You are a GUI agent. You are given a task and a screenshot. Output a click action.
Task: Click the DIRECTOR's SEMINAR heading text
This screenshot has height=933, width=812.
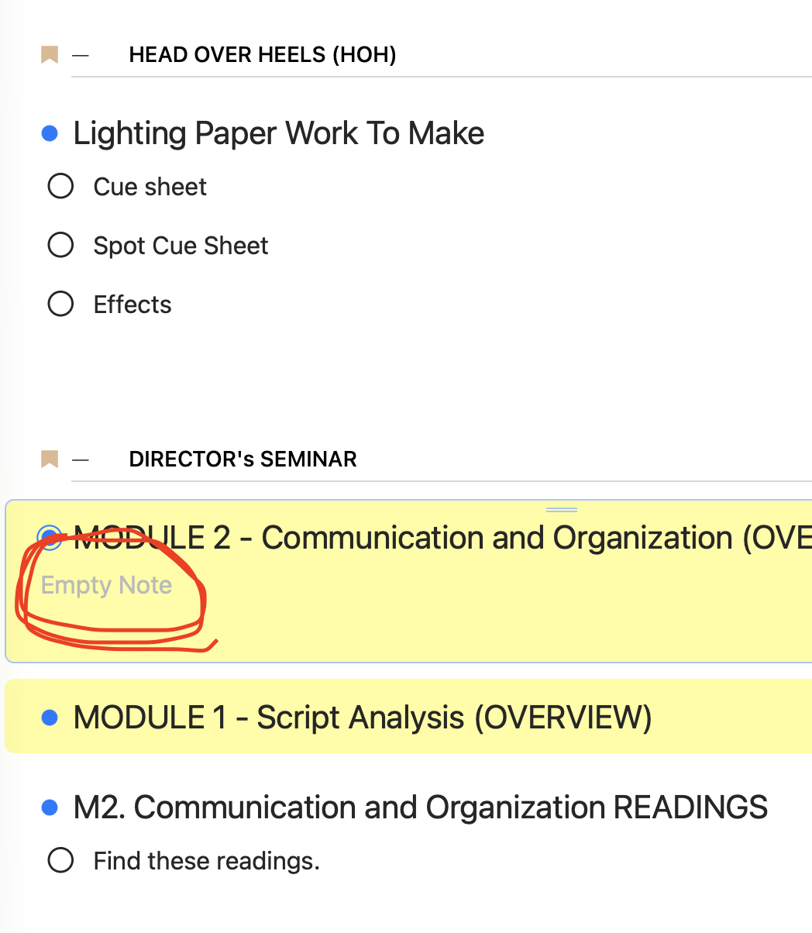coord(243,460)
